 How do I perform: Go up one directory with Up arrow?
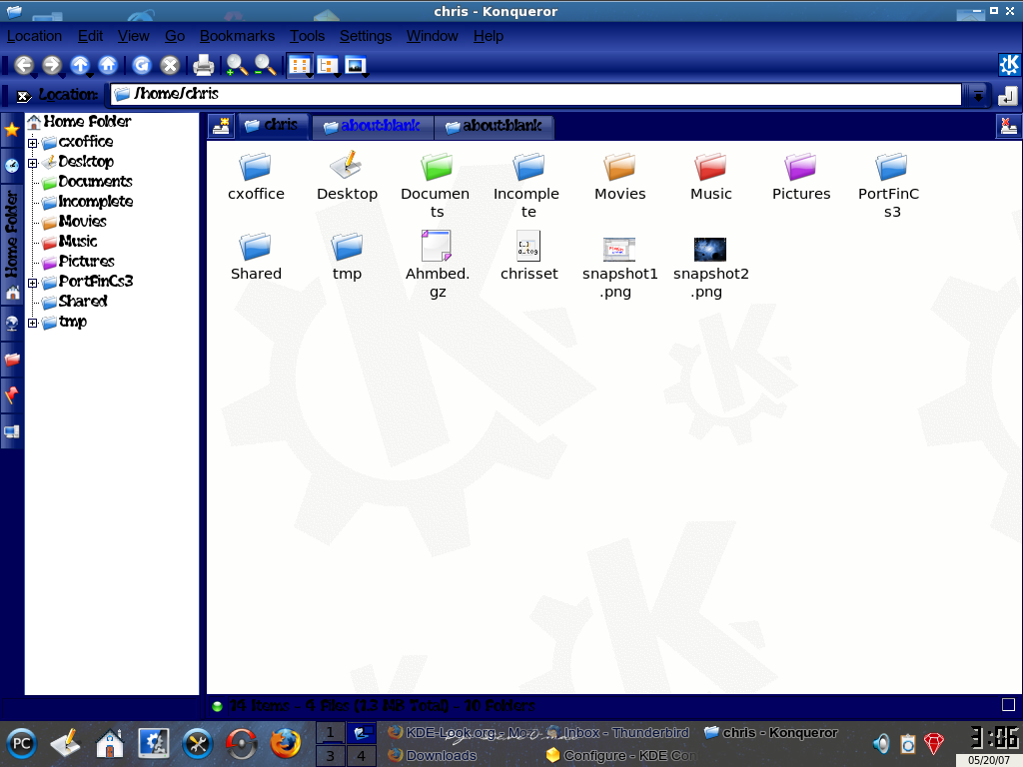tap(80, 65)
